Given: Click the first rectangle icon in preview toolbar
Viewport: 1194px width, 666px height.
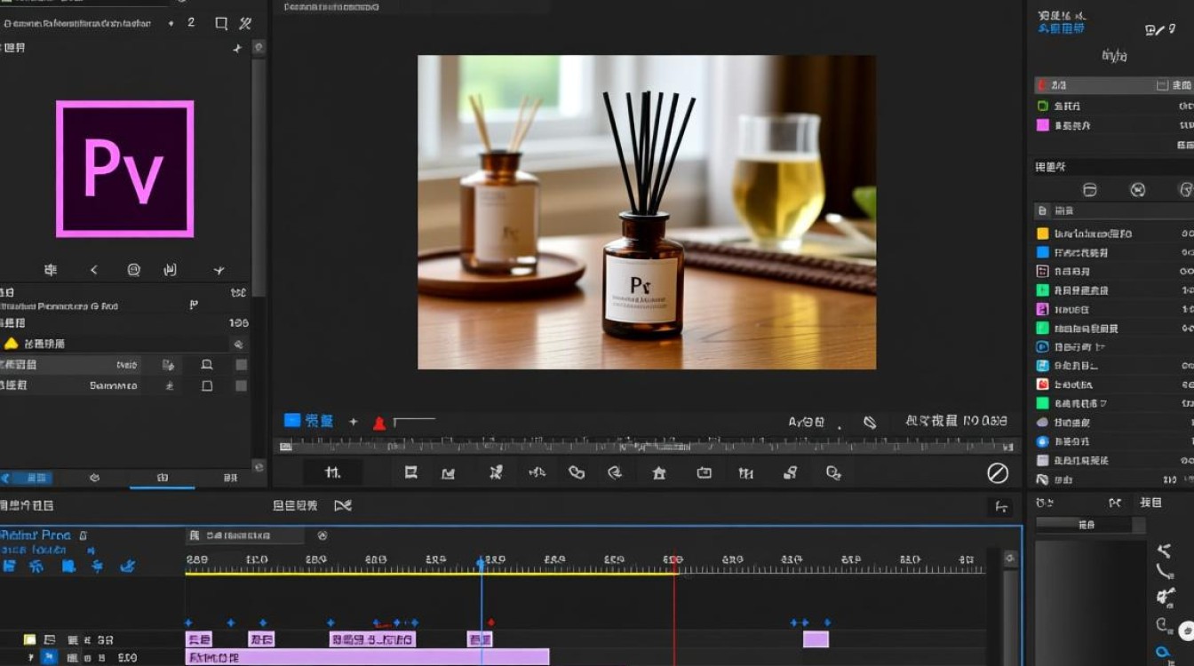Looking at the screenshot, I should [x=411, y=473].
